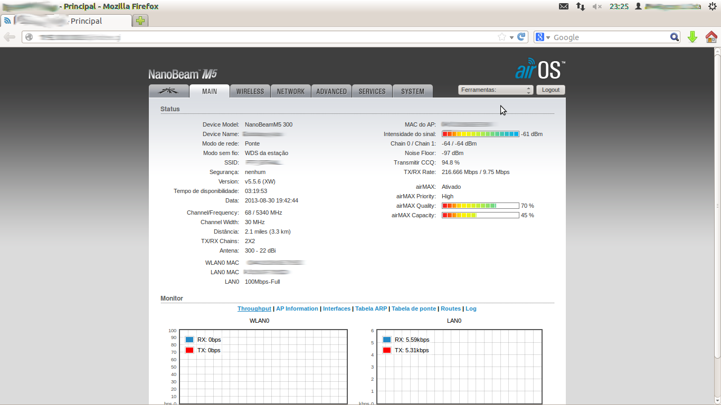Click the channel value 68 / 5340 MHz
Viewport: 721px width, 405px height.
click(x=263, y=213)
